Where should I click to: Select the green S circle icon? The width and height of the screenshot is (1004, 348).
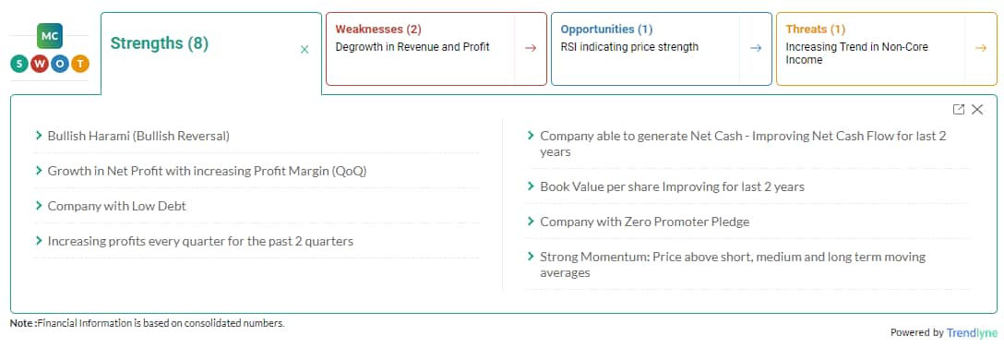[x=20, y=64]
